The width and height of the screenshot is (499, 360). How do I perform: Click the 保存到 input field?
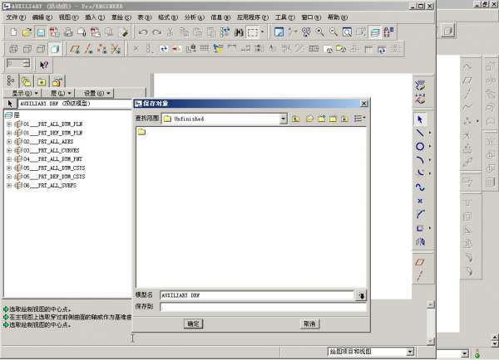(263, 307)
